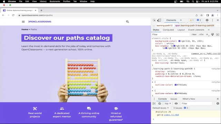Open the tab search chevron
This screenshot has height=124, width=221.
pyautogui.click(x=218, y=10)
